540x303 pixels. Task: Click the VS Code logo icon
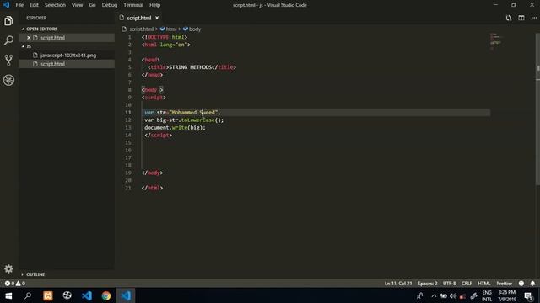[6, 5]
